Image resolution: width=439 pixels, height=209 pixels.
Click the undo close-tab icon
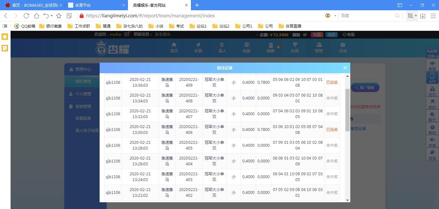click(x=46, y=15)
